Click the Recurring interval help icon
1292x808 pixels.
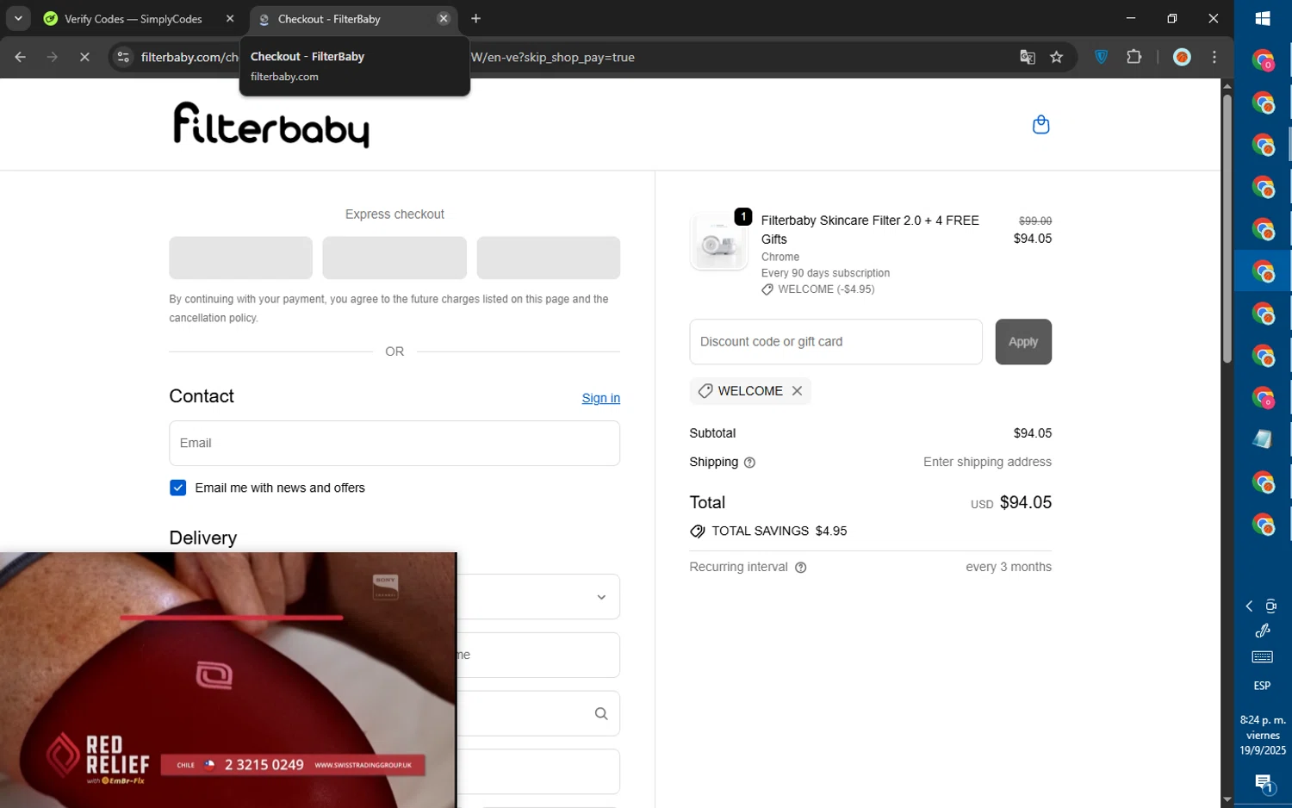point(800,568)
